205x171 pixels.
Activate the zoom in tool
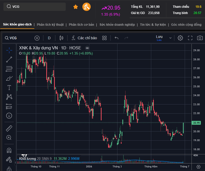click(9, 137)
